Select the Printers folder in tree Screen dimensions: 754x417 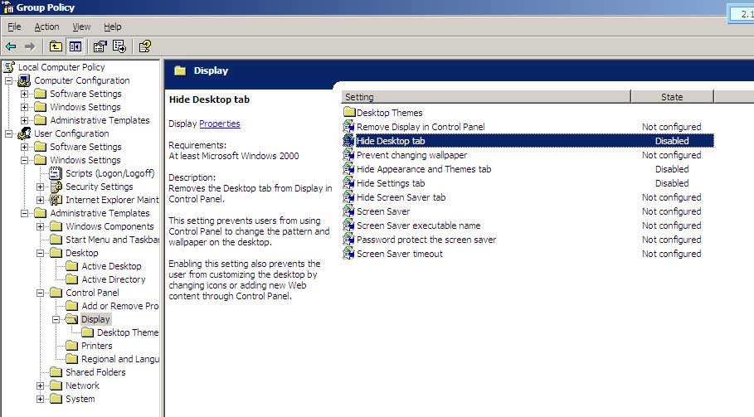(x=96, y=346)
